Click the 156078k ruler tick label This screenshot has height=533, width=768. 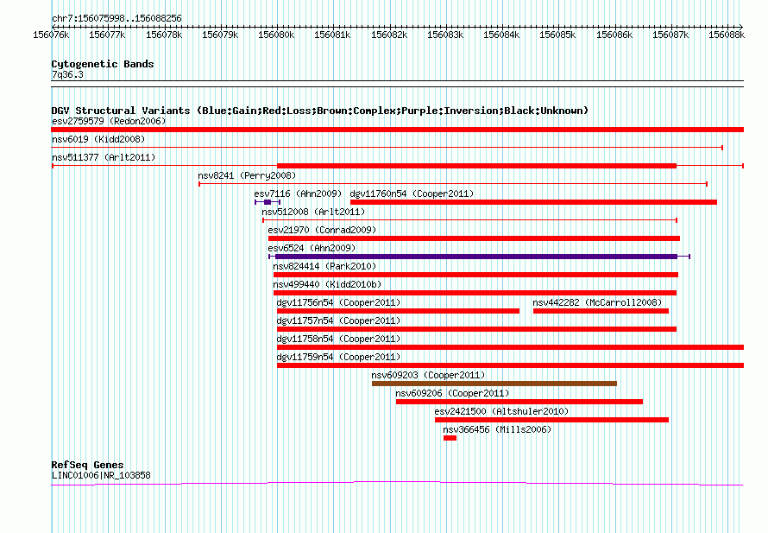164,35
